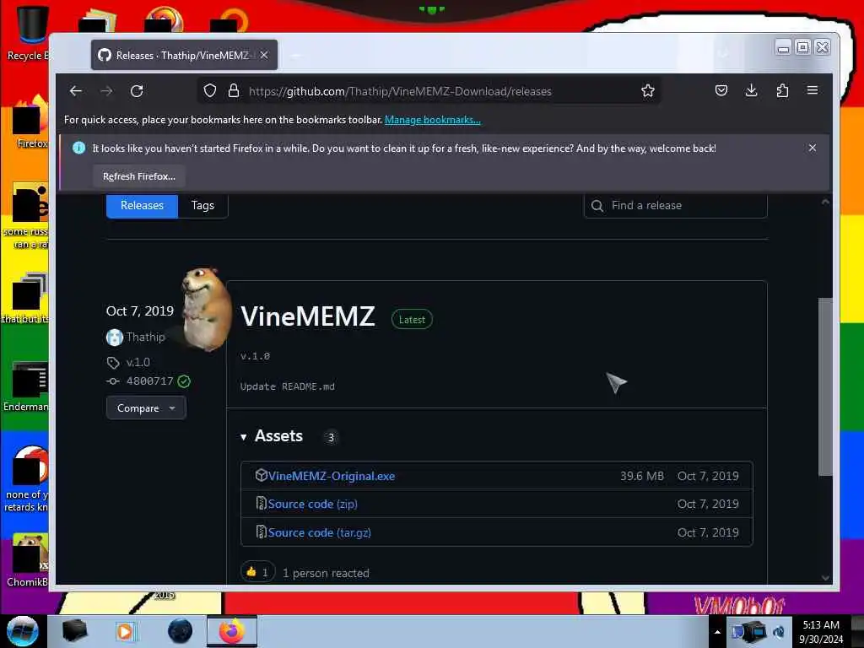Download VineMEMZ-Original.exe

(x=331, y=476)
